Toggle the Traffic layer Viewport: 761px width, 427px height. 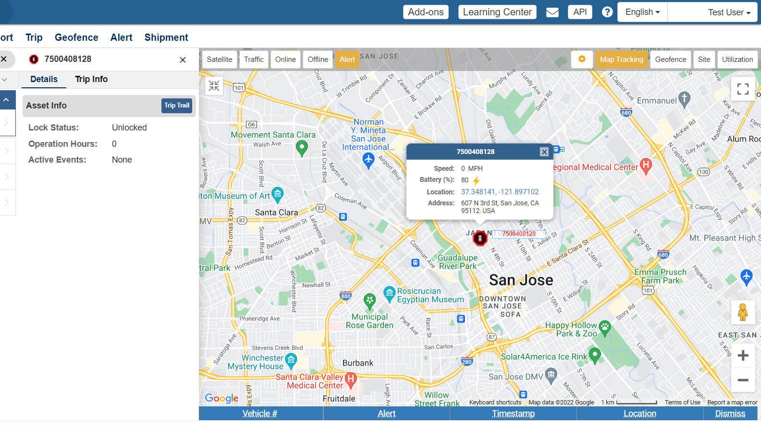pos(254,59)
